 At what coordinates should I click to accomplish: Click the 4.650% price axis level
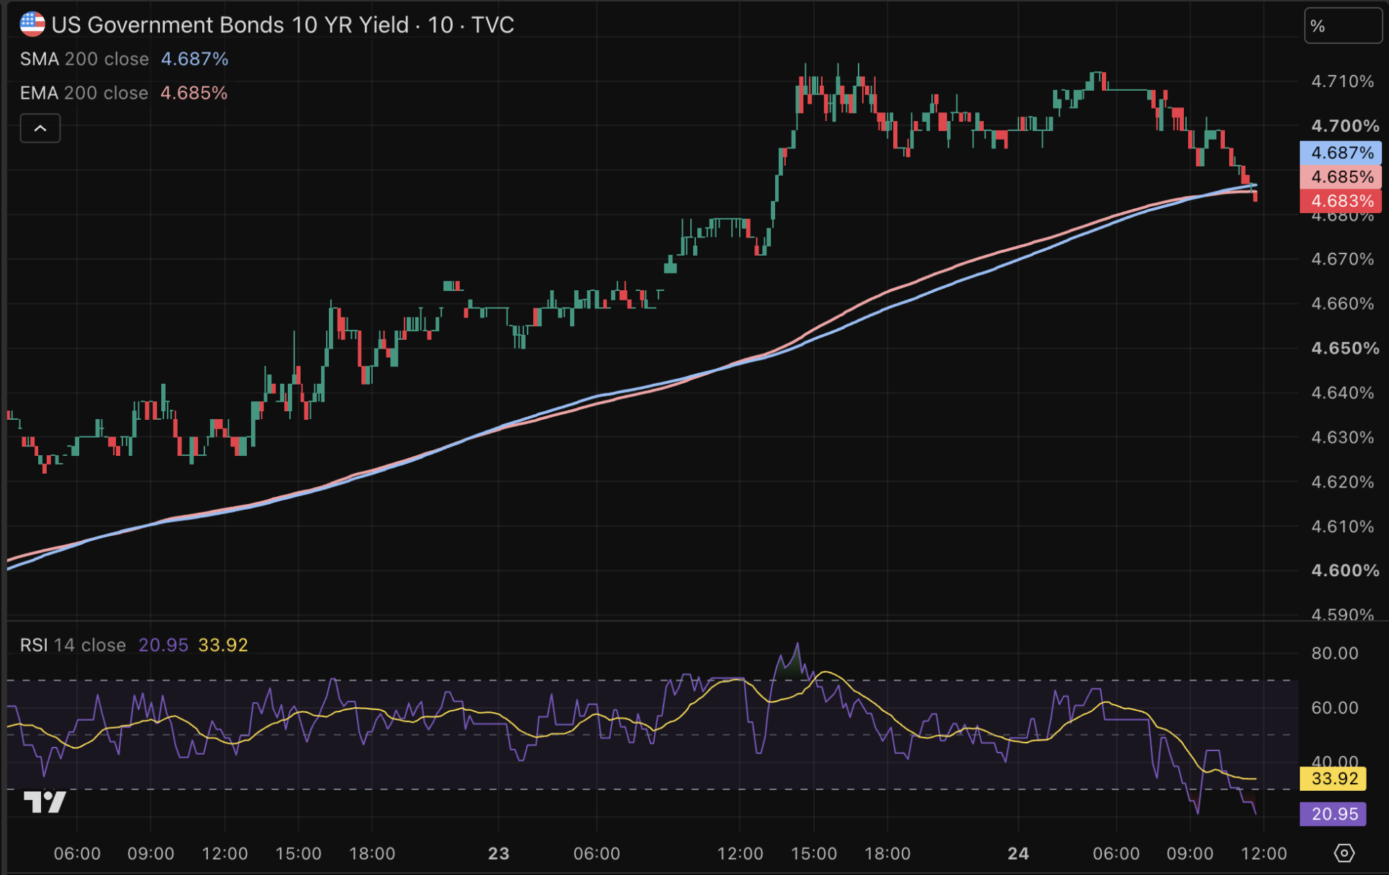1344,349
